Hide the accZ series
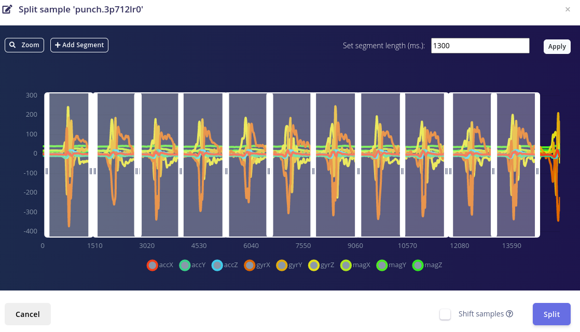Screen dimensions: 580x332 point(217,265)
